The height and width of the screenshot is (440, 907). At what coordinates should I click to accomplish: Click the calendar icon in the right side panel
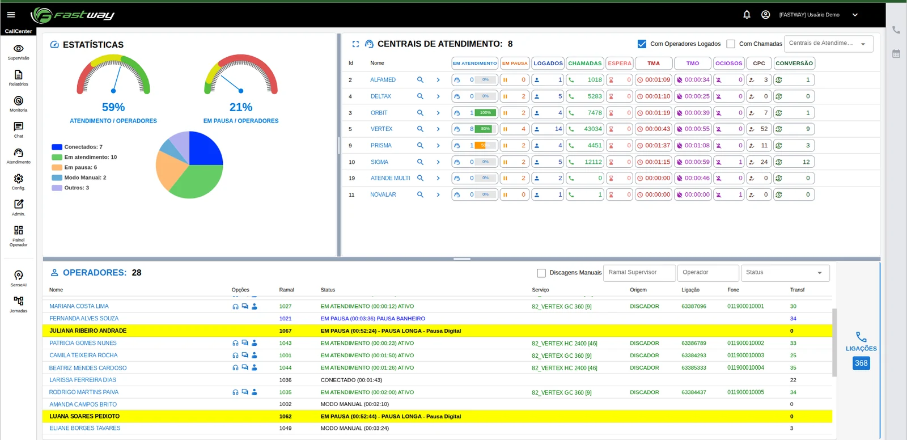896,54
